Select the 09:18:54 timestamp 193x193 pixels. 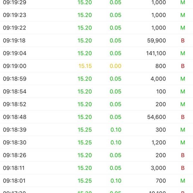pos(15,91)
